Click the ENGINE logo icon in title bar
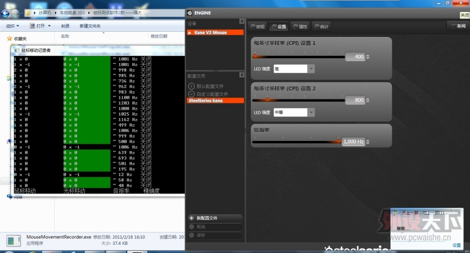Image resolution: width=470 pixels, height=253 pixels. pos(189,13)
